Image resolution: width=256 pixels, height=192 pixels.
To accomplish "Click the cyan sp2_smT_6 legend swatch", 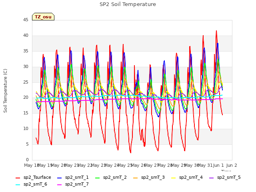I will point(18,185).
